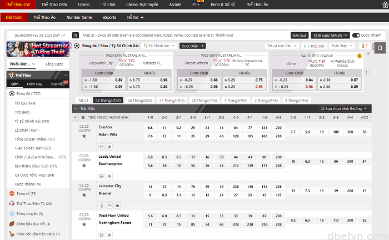The height and width of the screenshot is (240, 389).
Task: Open the Bảng Cược tab
Action: pos(54,64)
